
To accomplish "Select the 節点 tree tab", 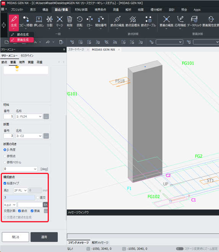I will (x=4, y=62).
